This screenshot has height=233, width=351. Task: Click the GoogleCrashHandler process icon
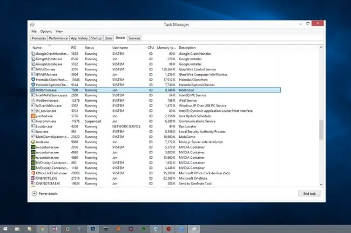pos(33,54)
